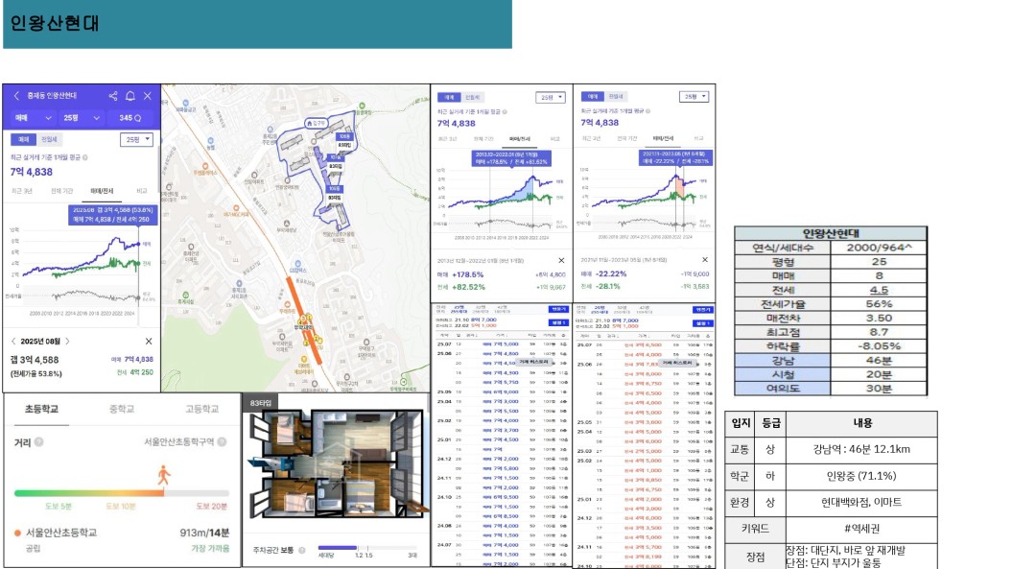Close the 인왕산현대 app panel with X
This screenshot has width=1012, height=569.
tap(147, 96)
